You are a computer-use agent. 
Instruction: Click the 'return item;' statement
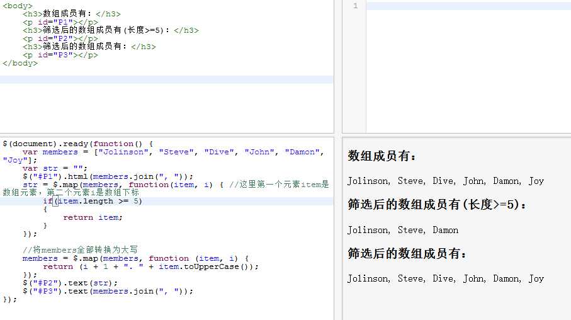93,217
